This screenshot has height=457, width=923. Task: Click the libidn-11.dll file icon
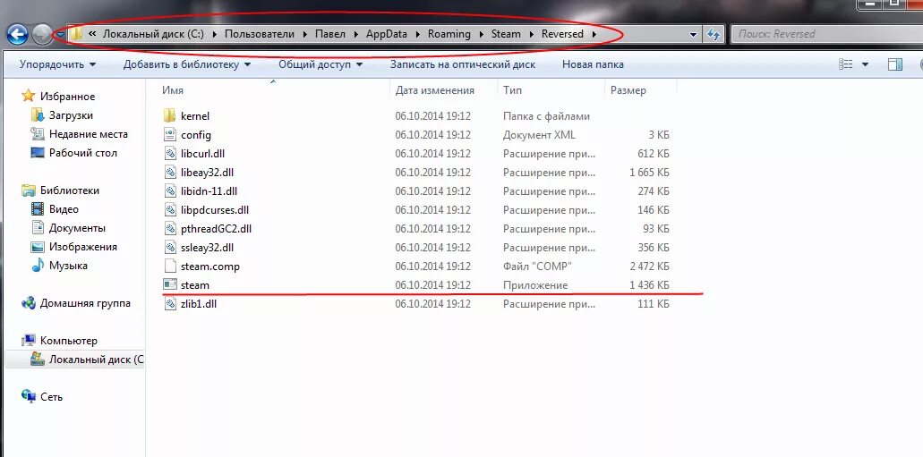(169, 191)
